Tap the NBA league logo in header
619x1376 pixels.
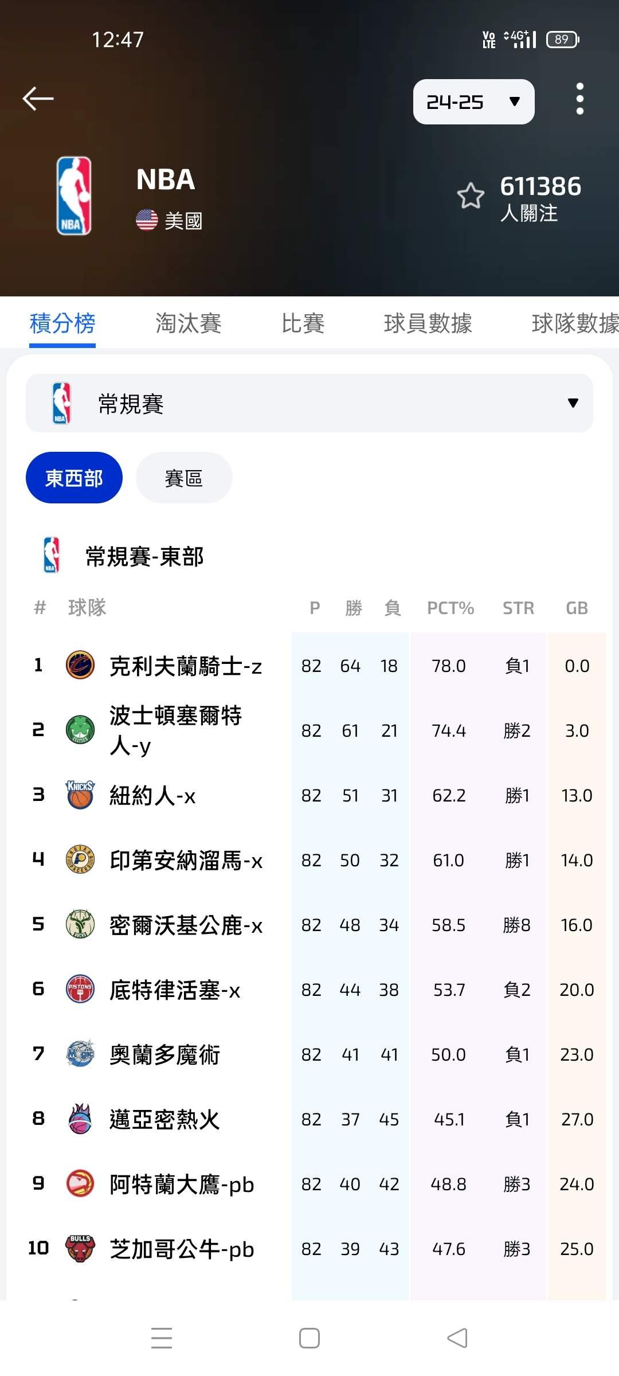click(x=74, y=196)
